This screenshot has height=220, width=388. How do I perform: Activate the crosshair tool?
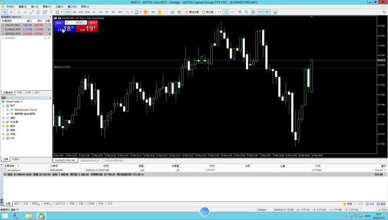pos(11,12)
